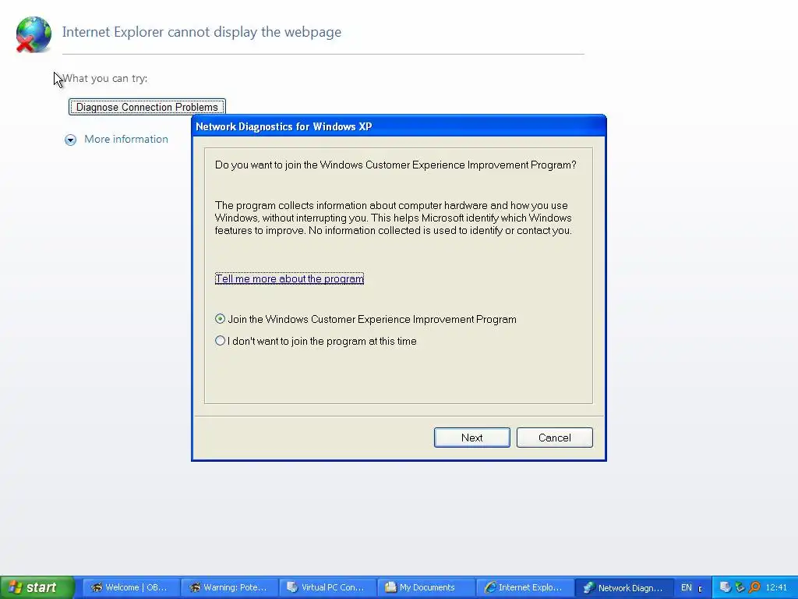
Task: Open the More information link text
Action: pos(126,139)
